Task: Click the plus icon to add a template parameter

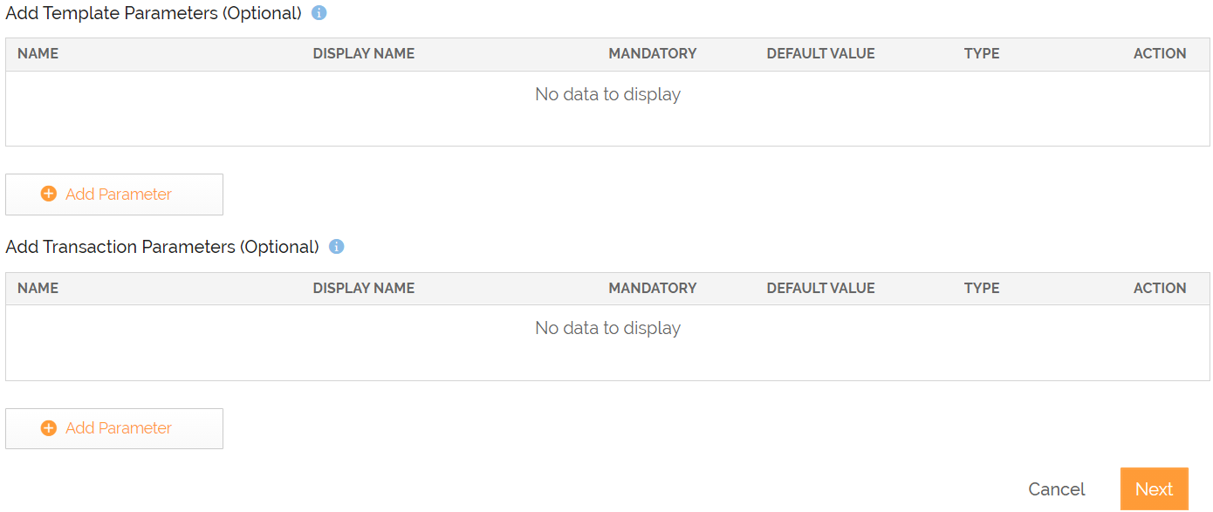Action: click(49, 194)
